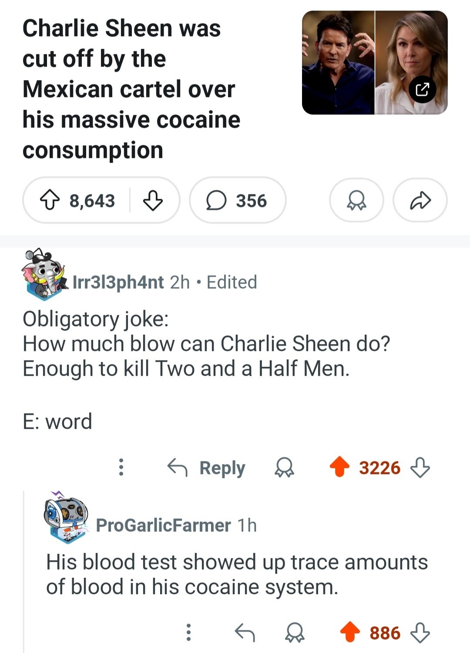Upvote the Charlie Sheen post
This screenshot has height=653, width=470.
(x=50, y=201)
